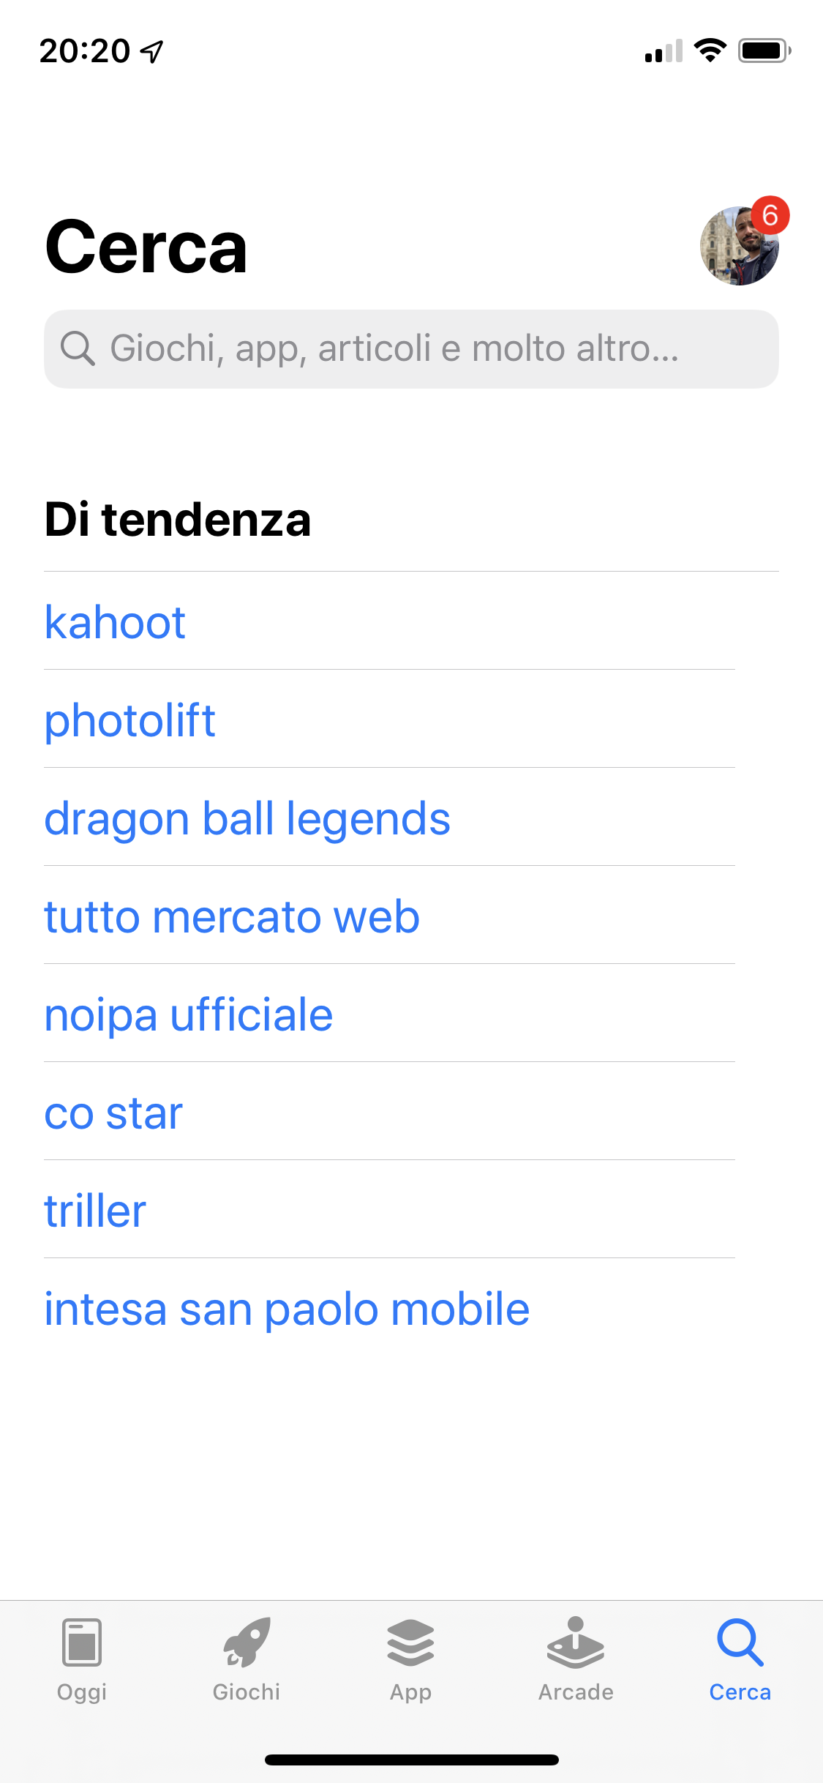The image size is (823, 1783).
Task: Tap the red notification badge showing 6
Action: pos(770,216)
